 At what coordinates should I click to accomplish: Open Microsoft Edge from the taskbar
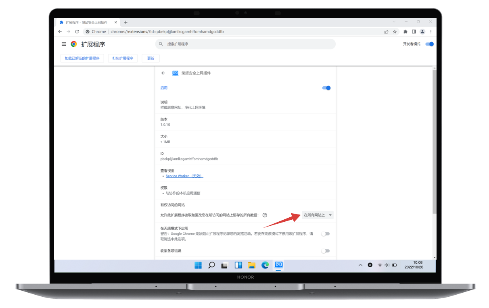(x=265, y=265)
